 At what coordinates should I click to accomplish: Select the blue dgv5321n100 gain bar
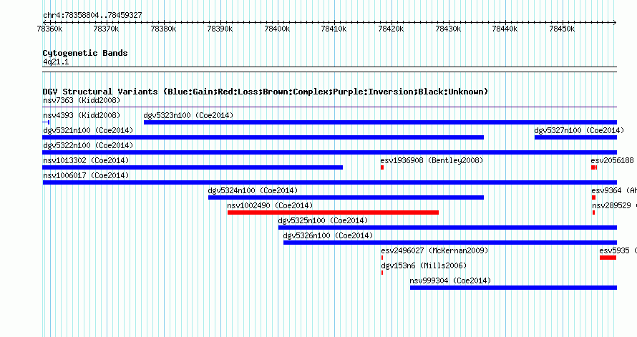coord(263,137)
